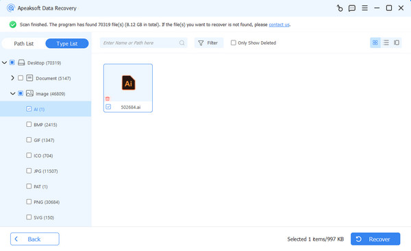Click the Recover button
Screen dimensions: 411x251
pyautogui.click(x=375, y=239)
